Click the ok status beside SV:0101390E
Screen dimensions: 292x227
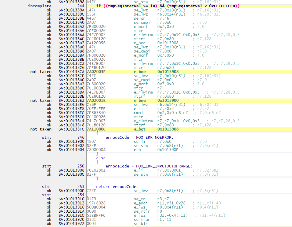coord(49,191)
